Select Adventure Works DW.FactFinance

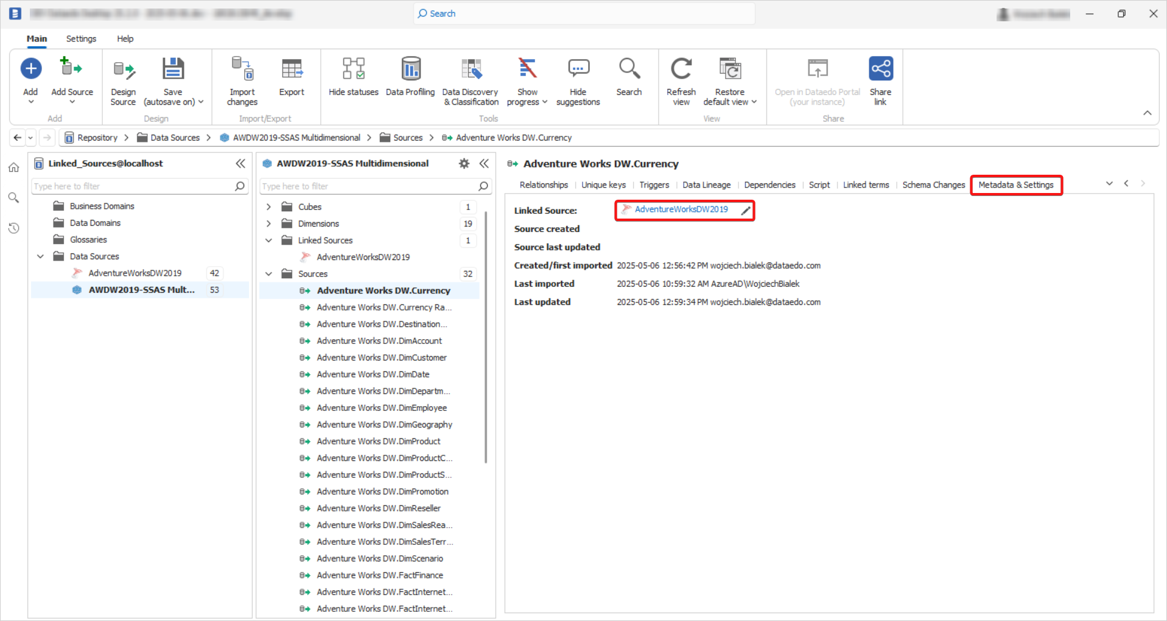pos(380,575)
